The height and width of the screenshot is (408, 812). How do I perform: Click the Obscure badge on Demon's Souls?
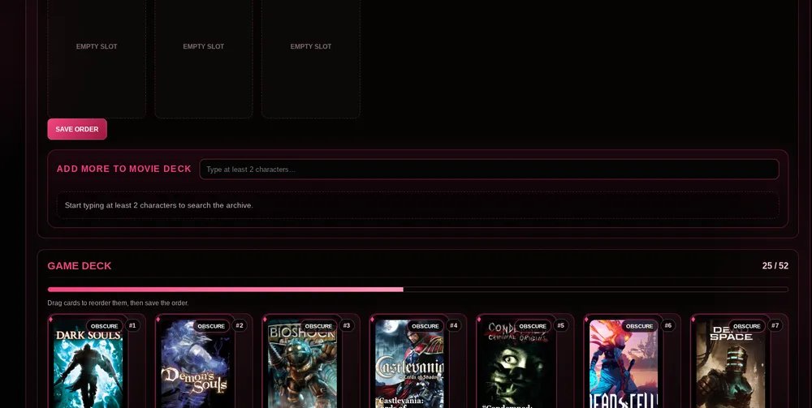[211, 326]
